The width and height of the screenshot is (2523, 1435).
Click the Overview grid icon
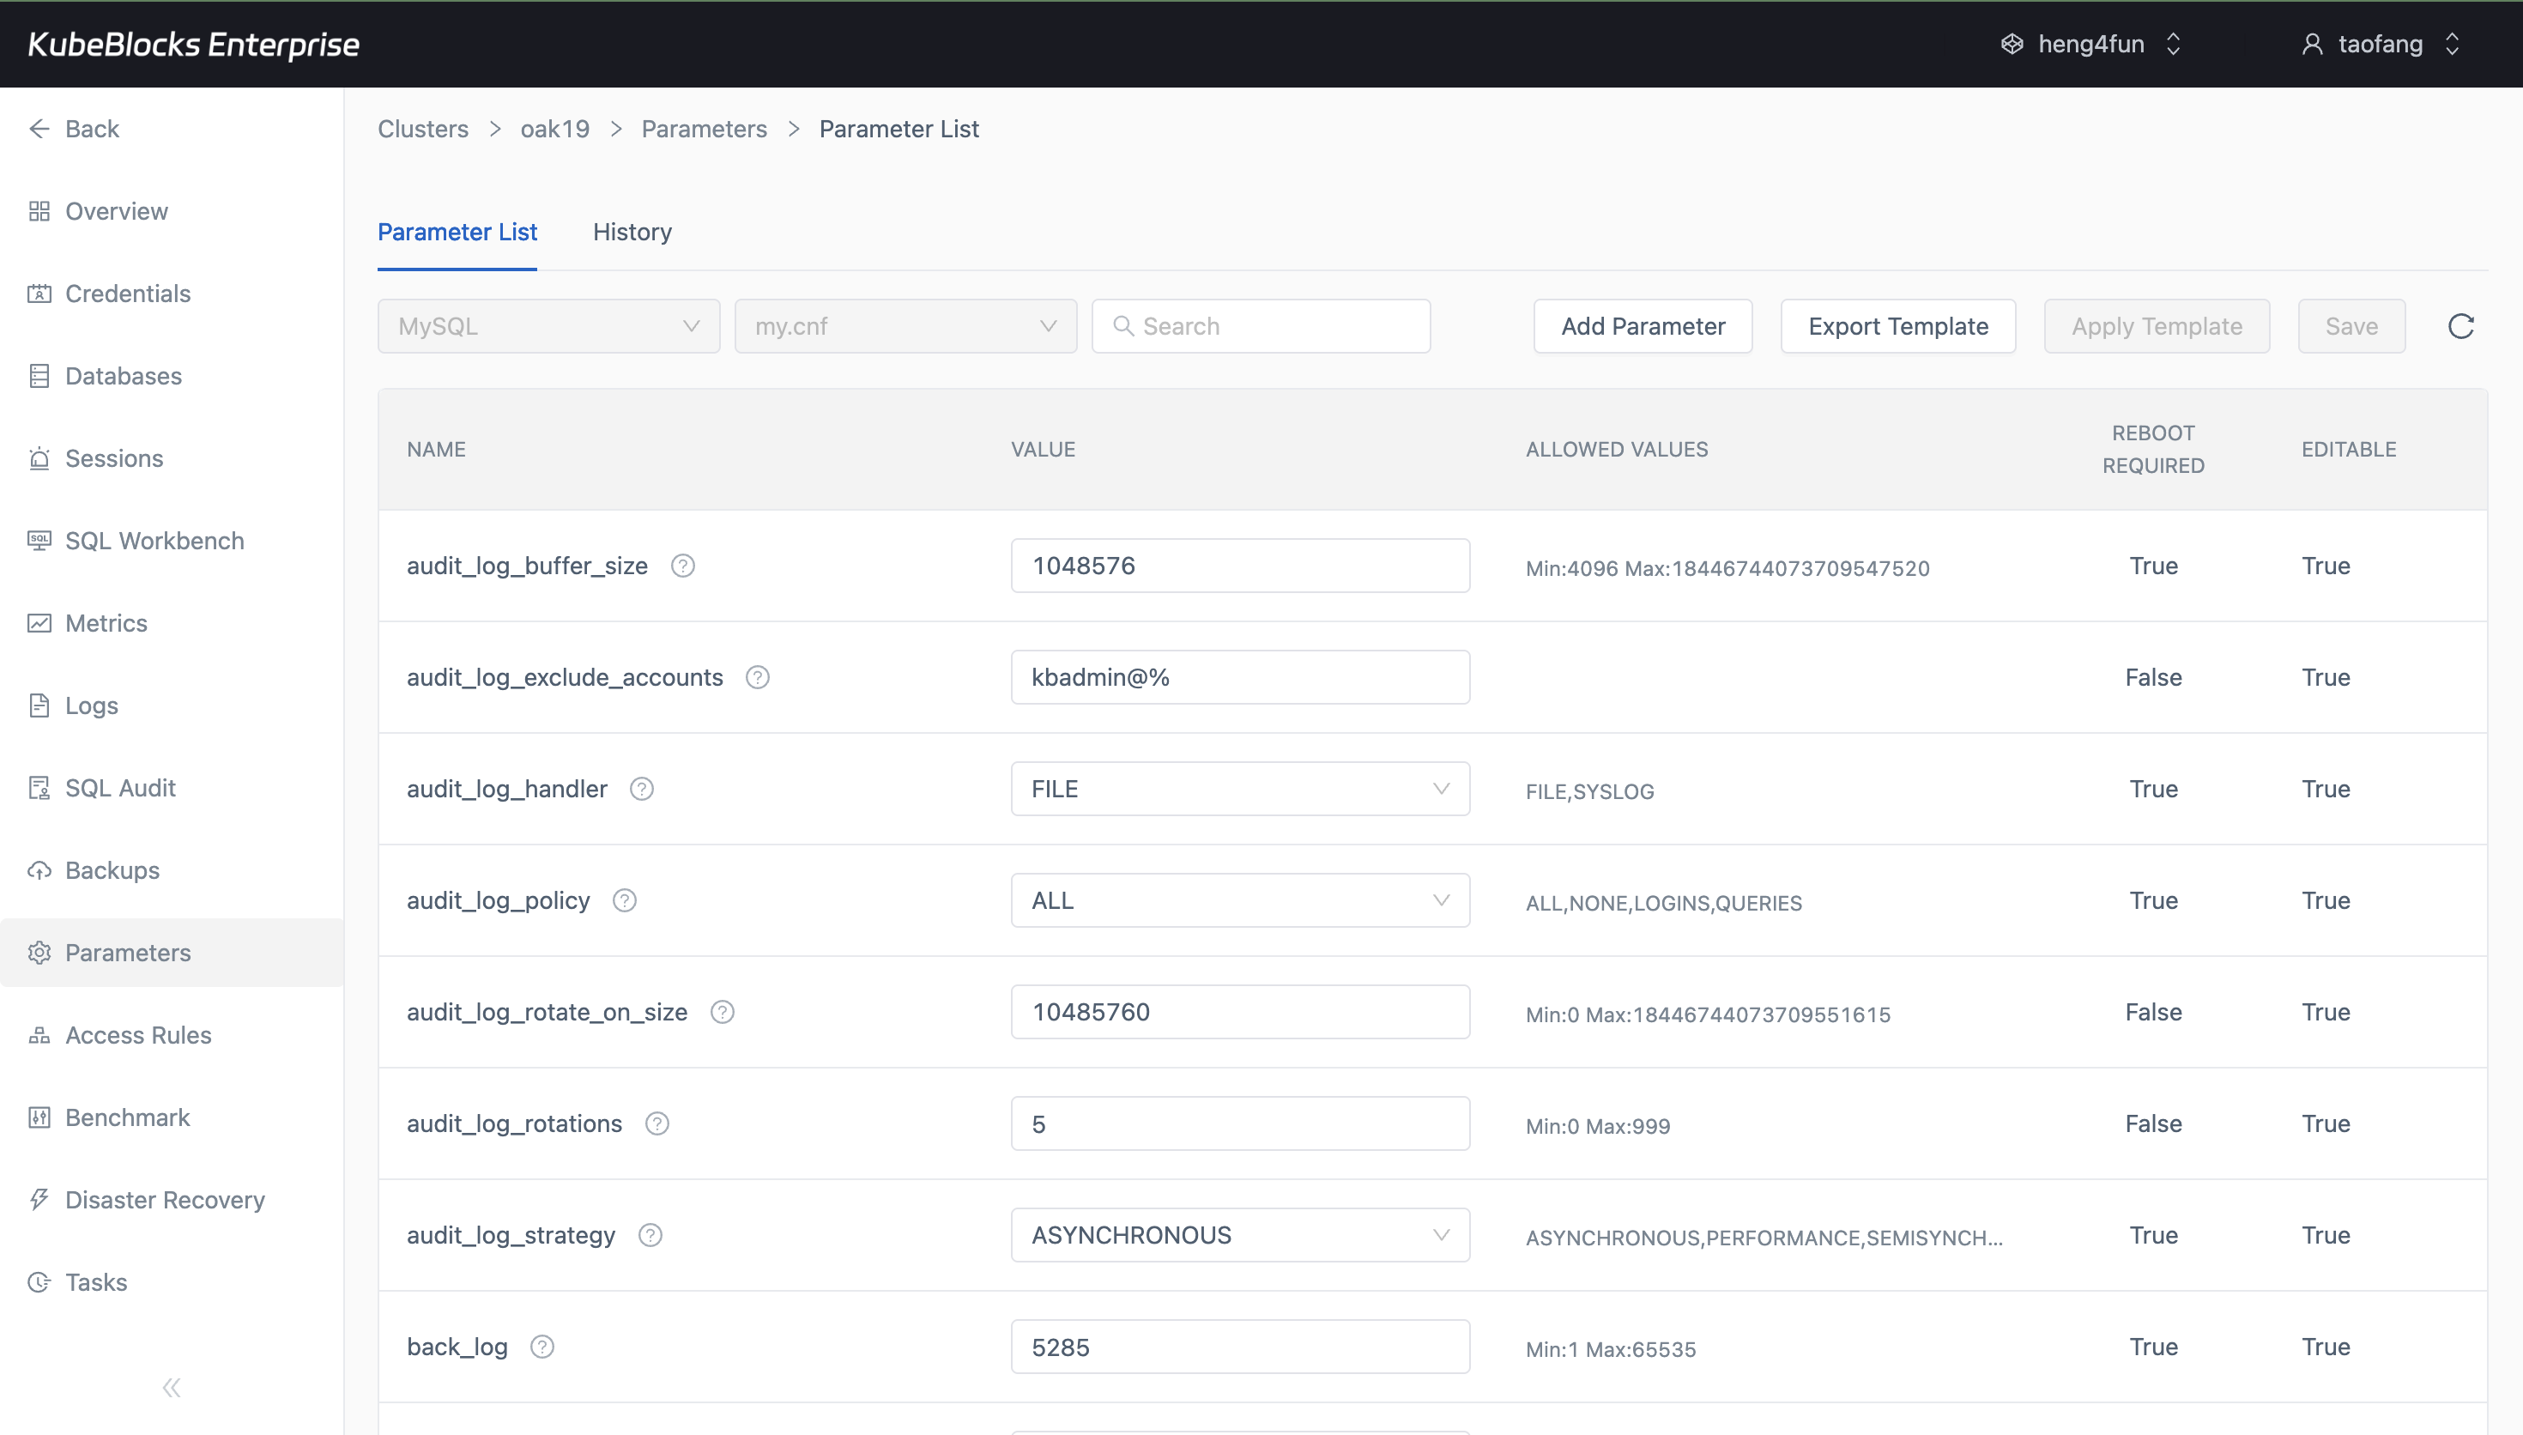[x=39, y=211]
